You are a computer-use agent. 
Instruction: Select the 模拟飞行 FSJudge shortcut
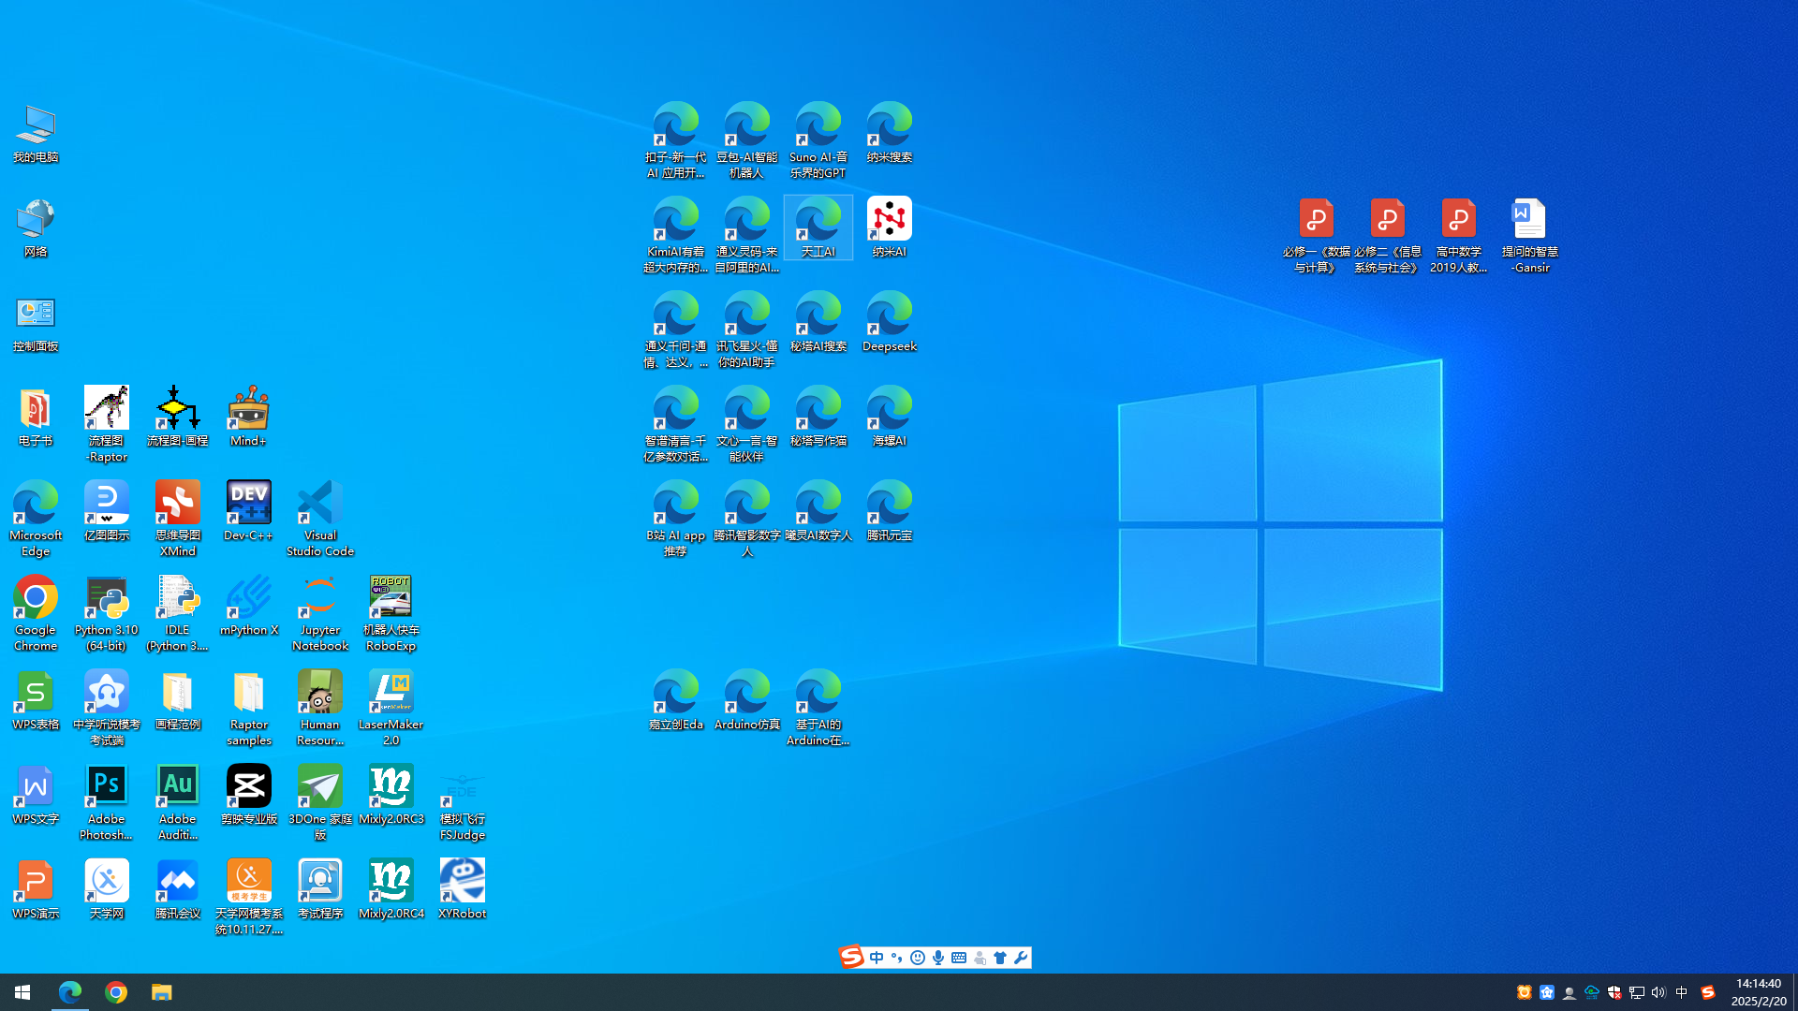pyautogui.click(x=462, y=803)
